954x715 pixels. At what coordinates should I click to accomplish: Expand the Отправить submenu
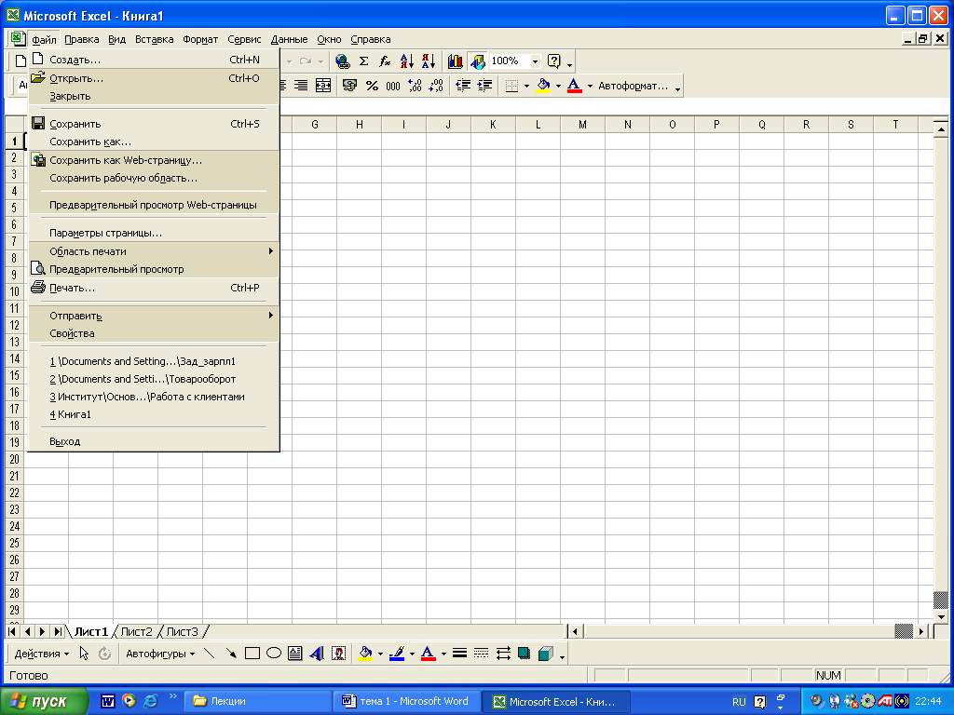point(154,316)
